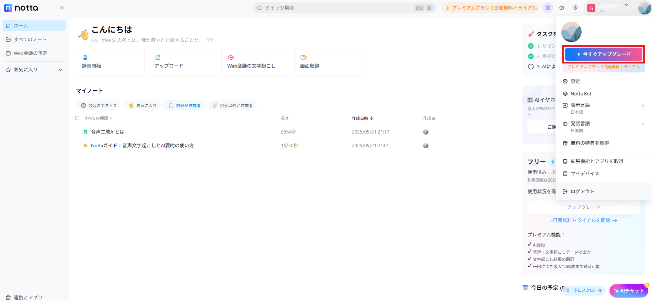
Task: Open Notta Bot from profile menu
Action: pos(603,94)
